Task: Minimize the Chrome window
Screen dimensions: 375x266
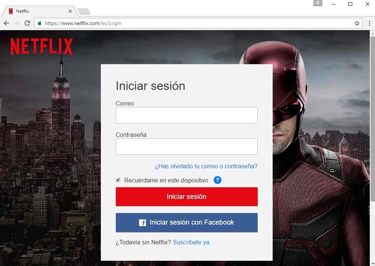Action: coord(334,4)
